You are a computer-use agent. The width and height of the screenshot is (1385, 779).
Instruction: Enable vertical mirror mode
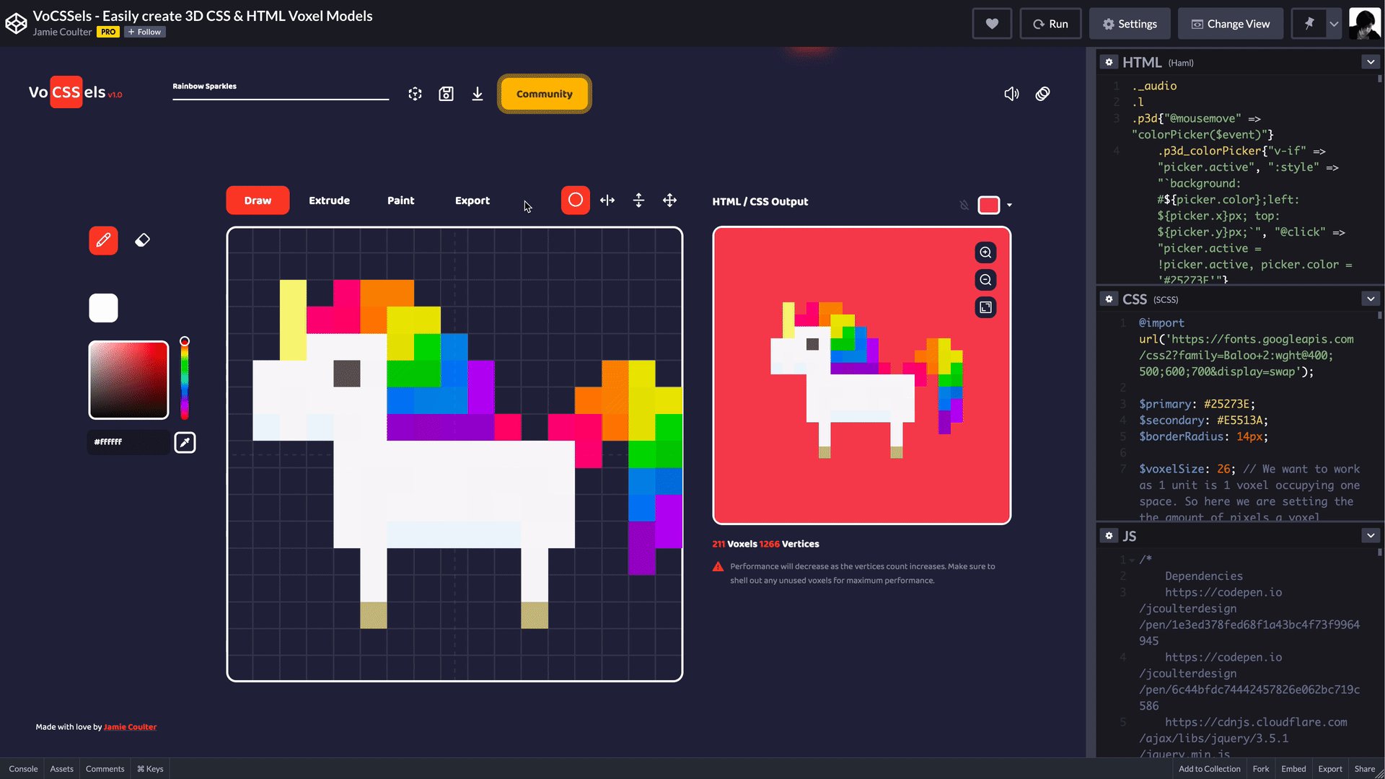638,201
